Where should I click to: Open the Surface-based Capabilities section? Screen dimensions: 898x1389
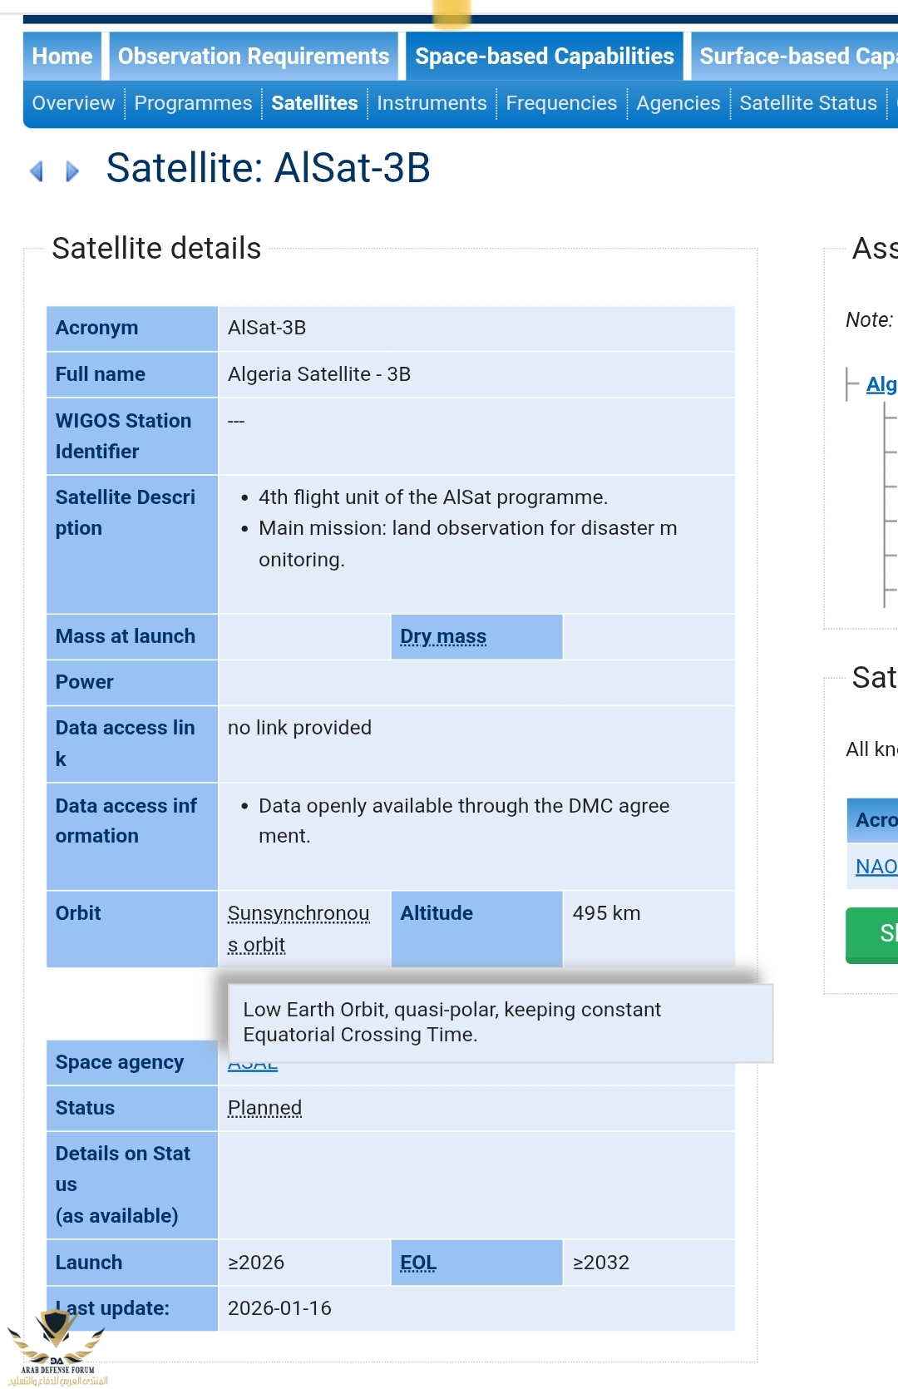[x=797, y=56]
